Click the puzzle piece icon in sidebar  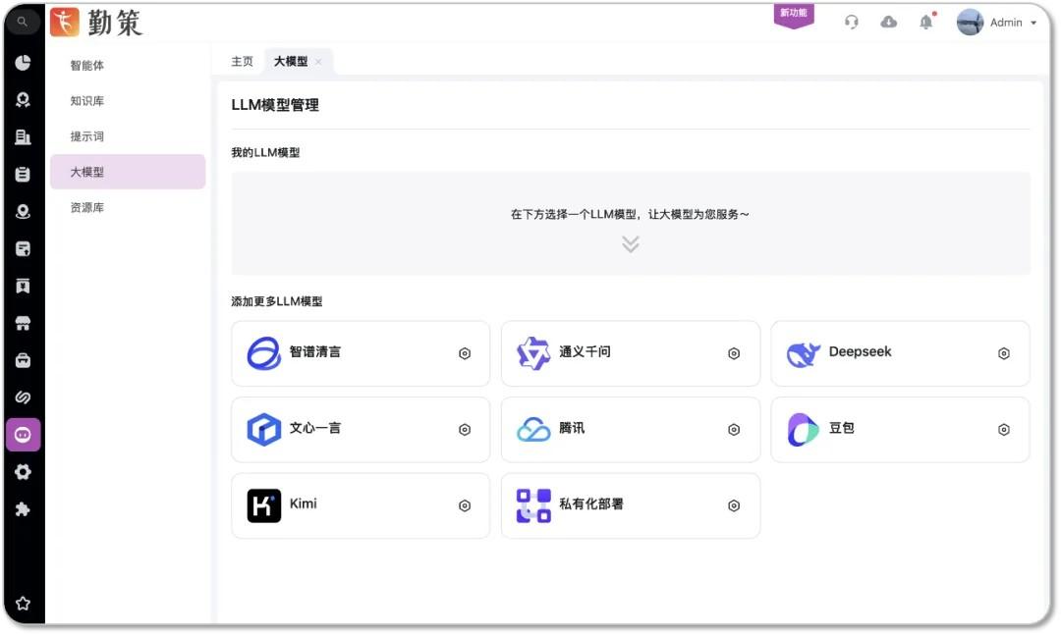pos(24,508)
